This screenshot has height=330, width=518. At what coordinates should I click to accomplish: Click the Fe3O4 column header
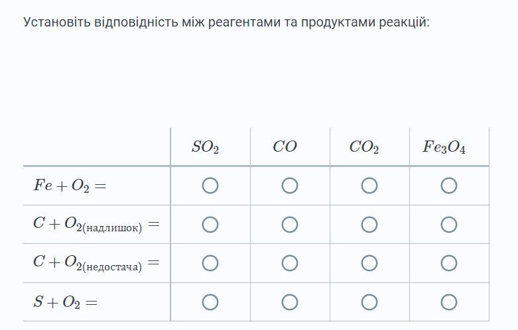444,147
